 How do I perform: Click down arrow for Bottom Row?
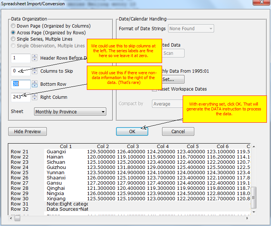34,86
